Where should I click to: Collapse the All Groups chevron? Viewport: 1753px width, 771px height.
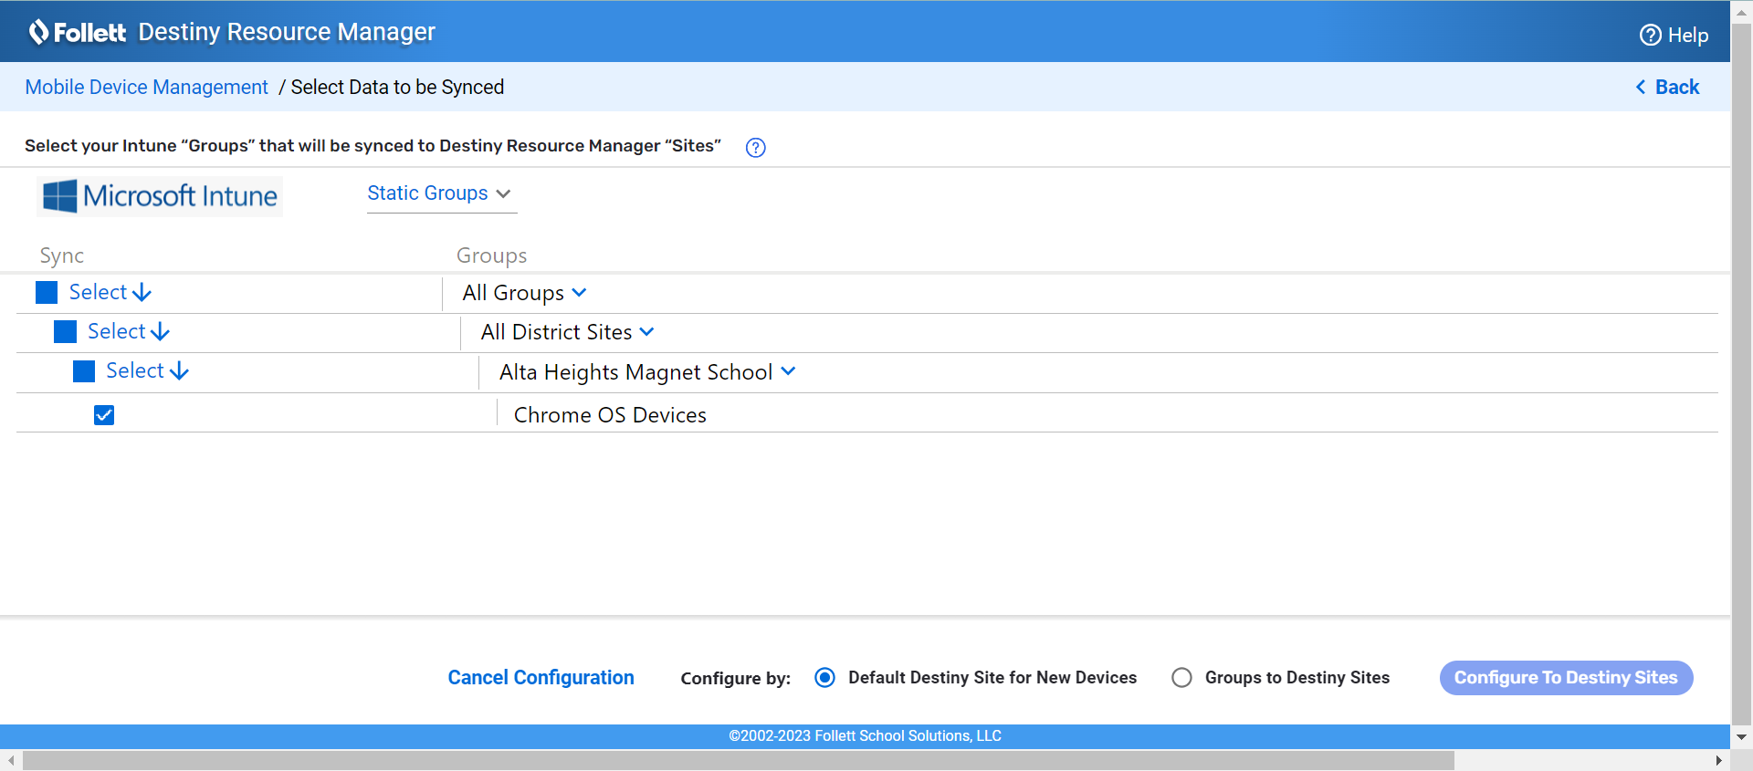tap(579, 293)
